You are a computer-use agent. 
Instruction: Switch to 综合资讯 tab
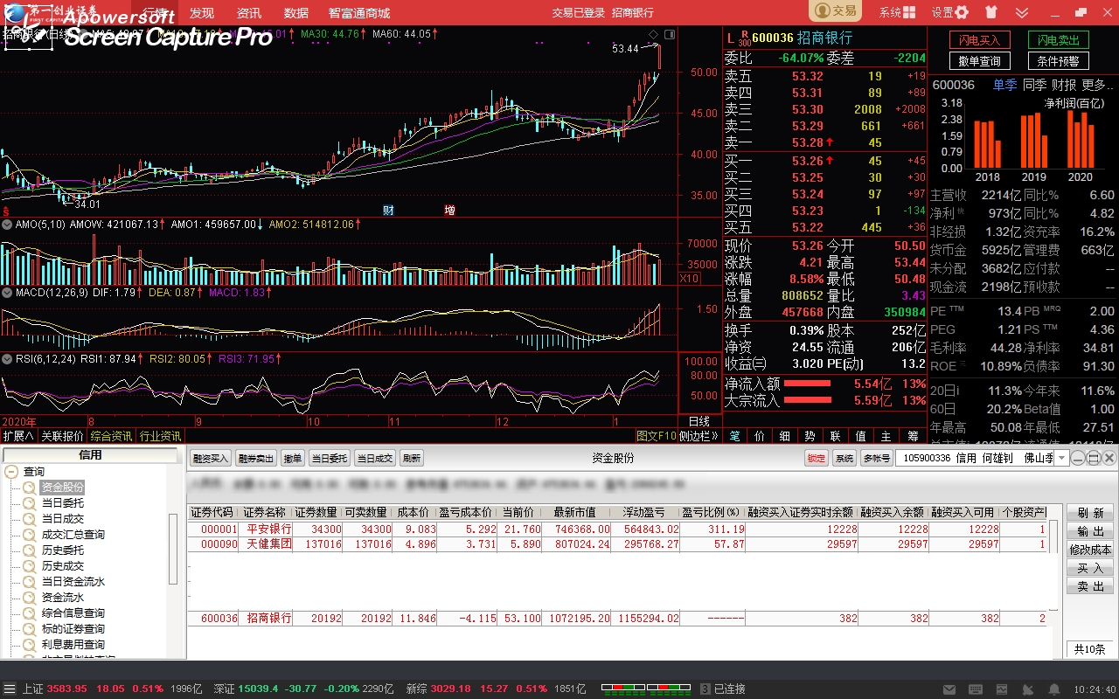pos(111,436)
